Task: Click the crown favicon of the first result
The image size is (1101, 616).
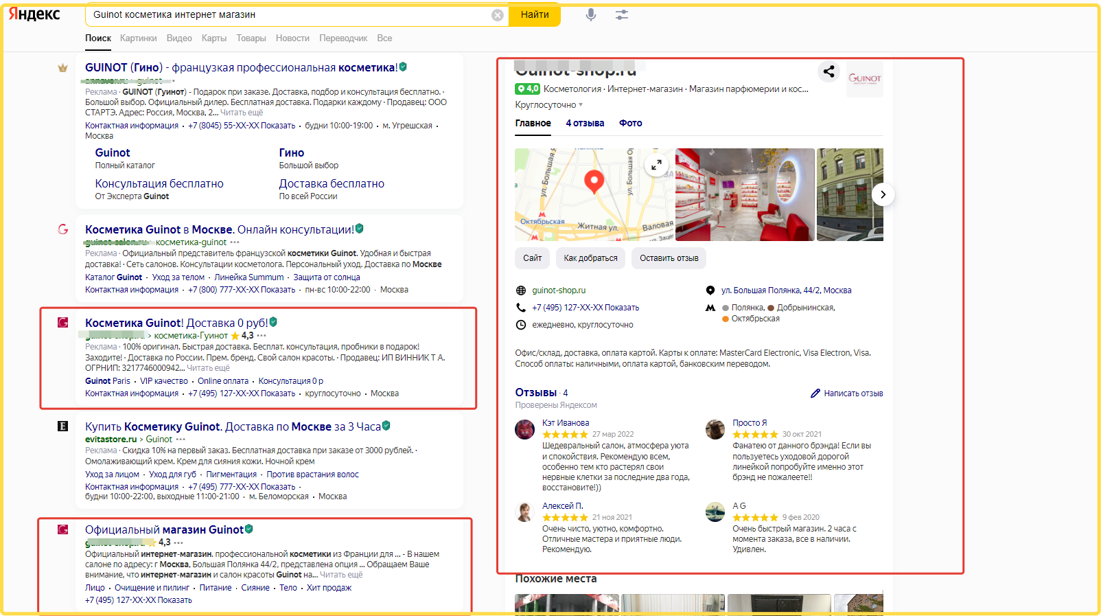Action: [62, 68]
